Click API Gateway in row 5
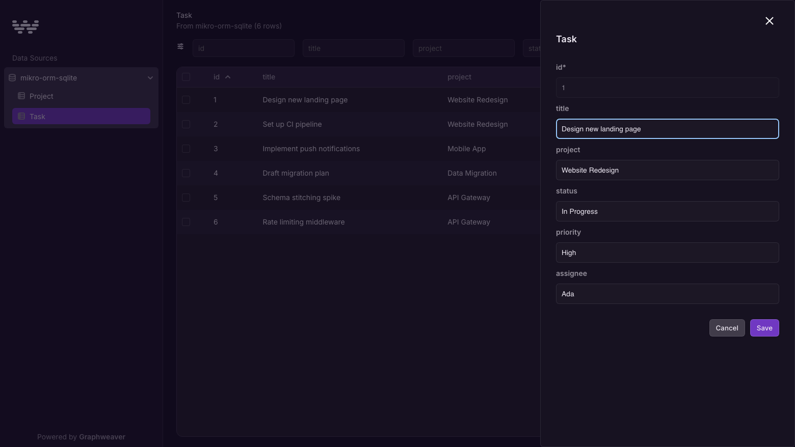Image resolution: width=795 pixels, height=447 pixels. point(468,198)
